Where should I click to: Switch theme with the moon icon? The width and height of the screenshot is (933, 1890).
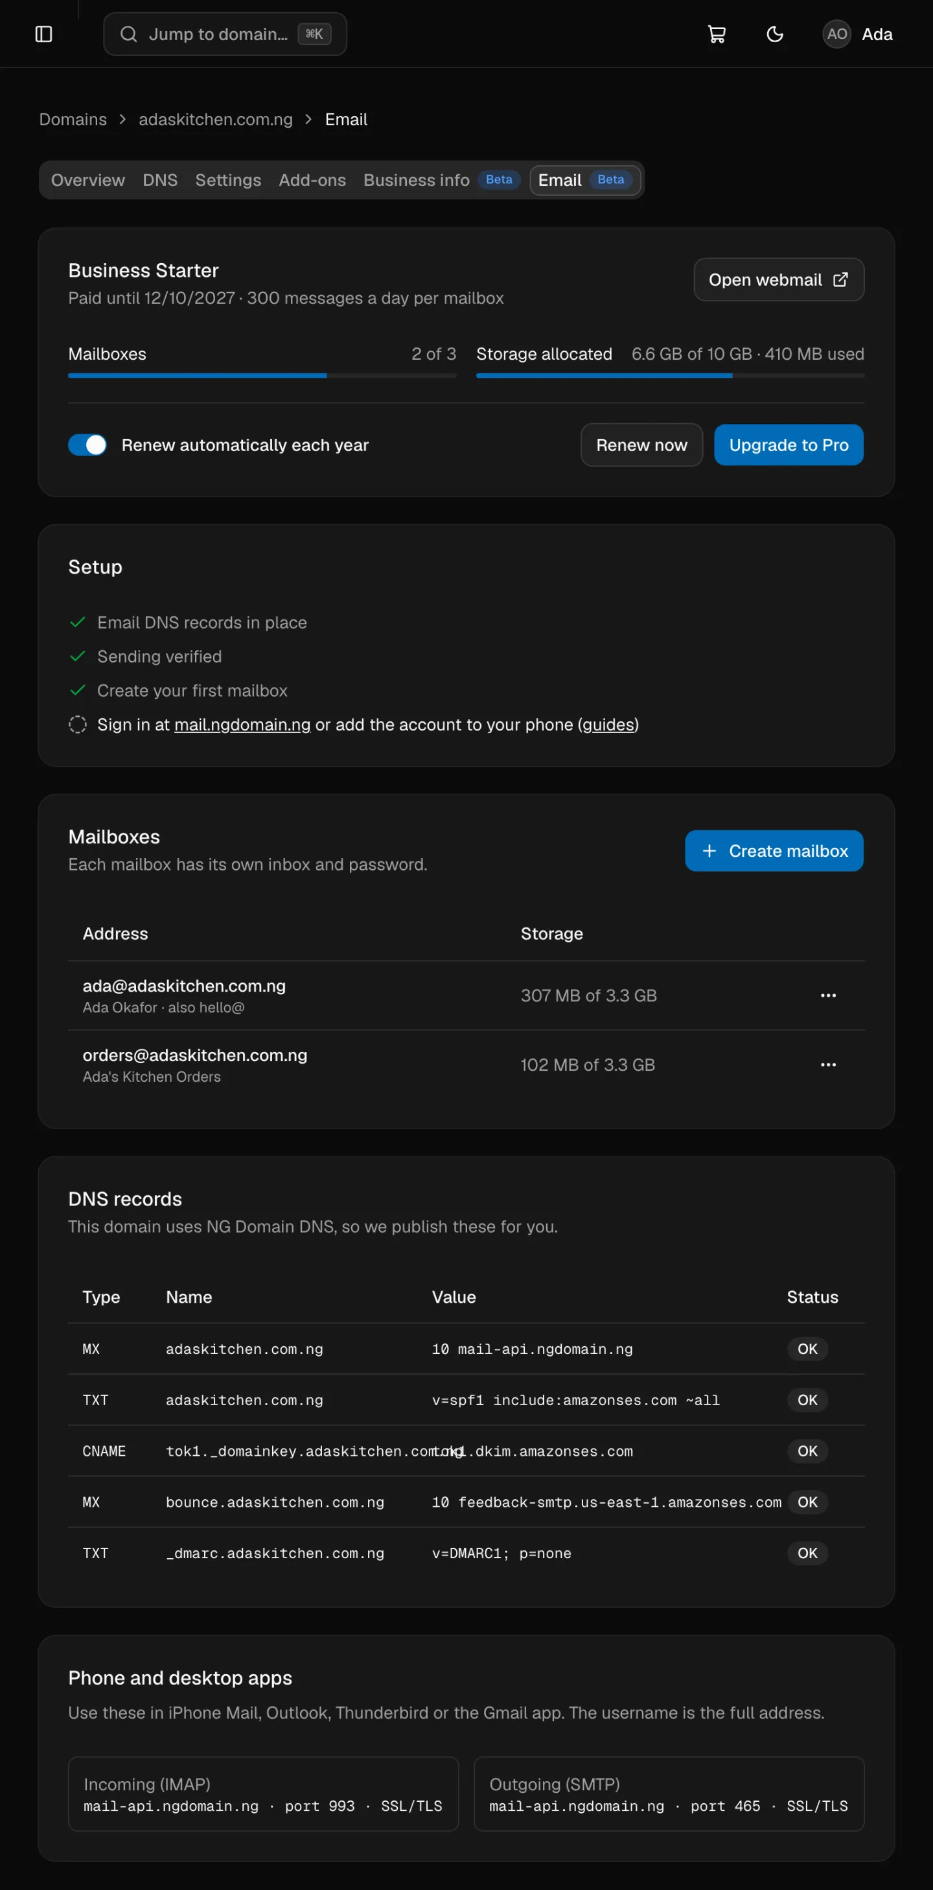pyautogui.click(x=774, y=34)
